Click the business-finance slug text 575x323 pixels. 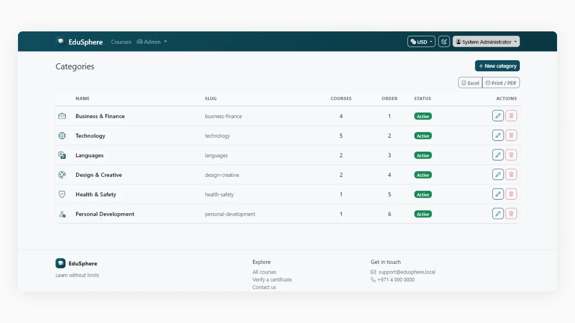click(223, 116)
